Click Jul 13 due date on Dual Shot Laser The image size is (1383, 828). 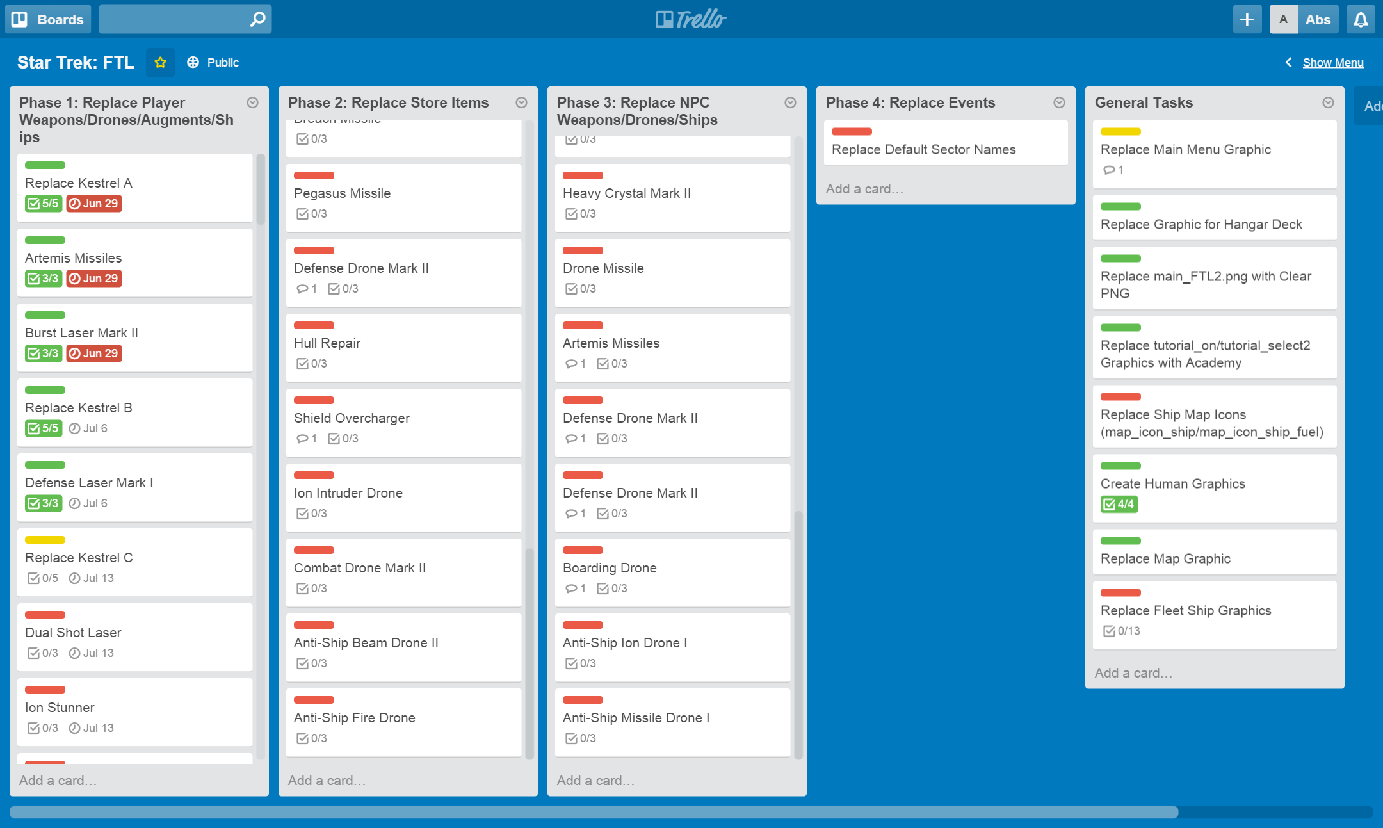coord(92,653)
